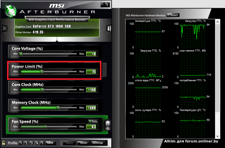225x148 pixels.
Task: Click the GPU1 memory usage graph
Action: click(193, 66)
